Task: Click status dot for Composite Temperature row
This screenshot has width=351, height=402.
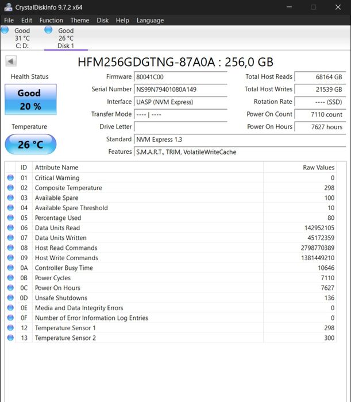Action: click(x=10, y=188)
